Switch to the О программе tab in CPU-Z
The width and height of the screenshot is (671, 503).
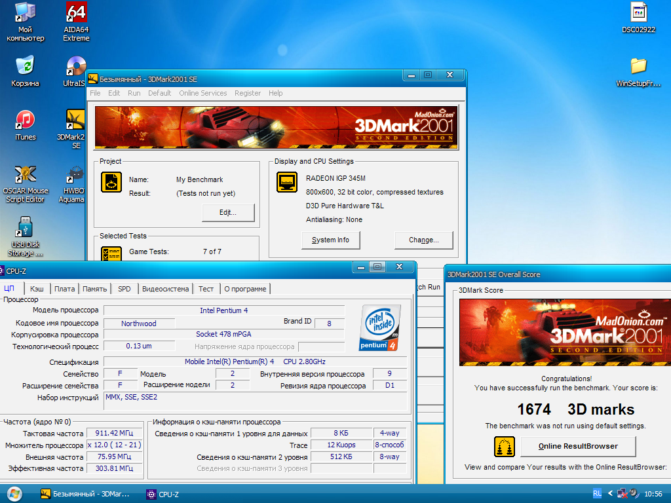tap(245, 289)
